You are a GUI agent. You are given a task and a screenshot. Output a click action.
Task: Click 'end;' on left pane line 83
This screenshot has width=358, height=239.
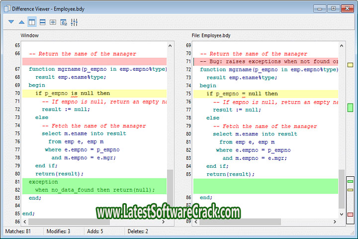(x=35, y=198)
